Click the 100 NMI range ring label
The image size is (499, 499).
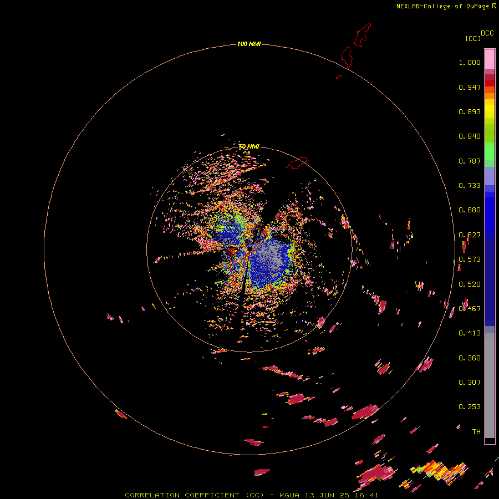click(x=249, y=44)
